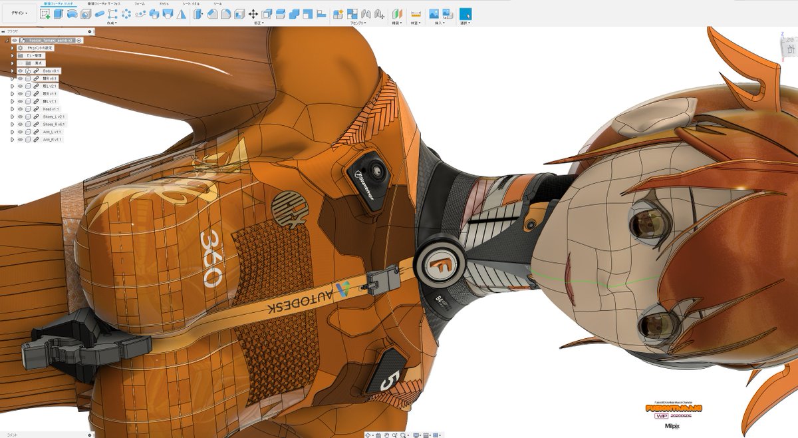Click the Insert image icon
798x438 pixels.
434,14
